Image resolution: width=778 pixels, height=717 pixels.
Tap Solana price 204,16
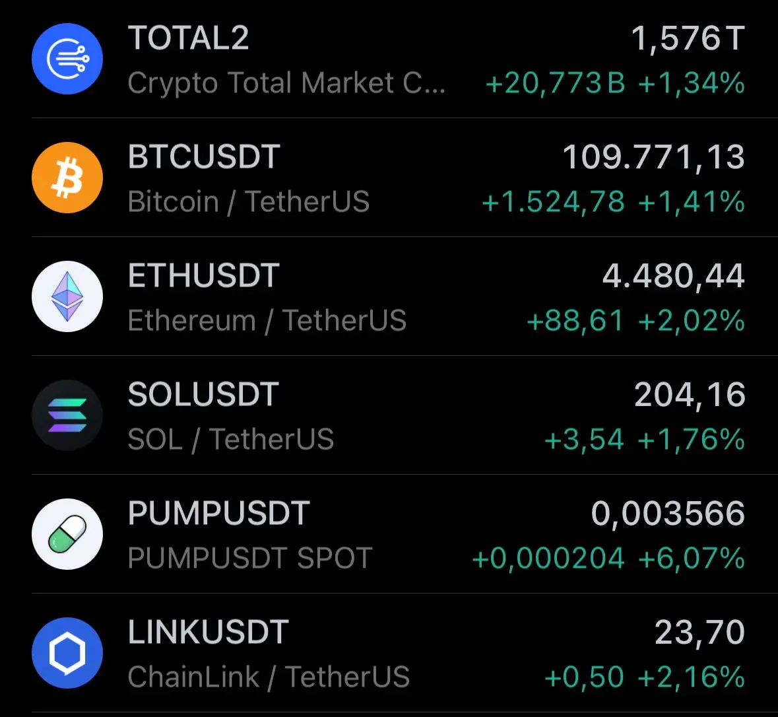(x=690, y=395)
